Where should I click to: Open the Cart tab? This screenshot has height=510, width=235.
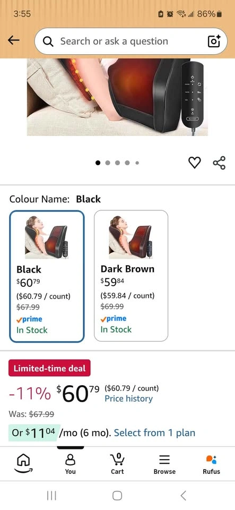[118, 464]
